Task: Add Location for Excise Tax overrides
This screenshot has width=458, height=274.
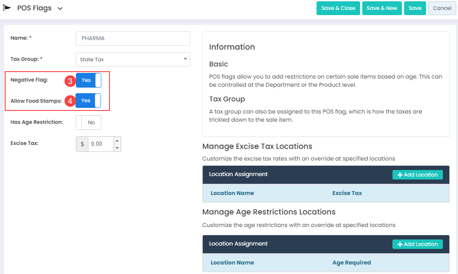Action: click(417, 175)
